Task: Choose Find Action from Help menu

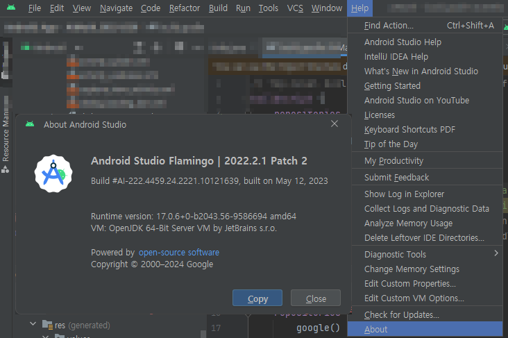Action: coord(425,25)
